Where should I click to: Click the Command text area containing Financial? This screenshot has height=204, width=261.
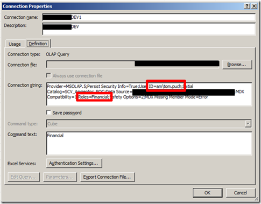(149, 143)
